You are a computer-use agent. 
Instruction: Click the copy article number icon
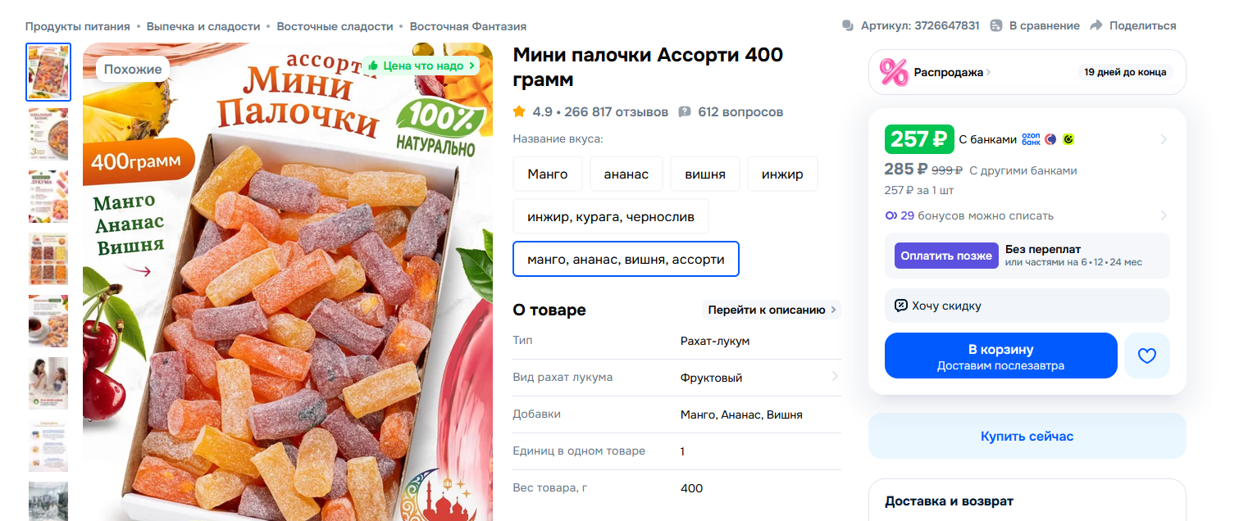click(x=848, y=25)
